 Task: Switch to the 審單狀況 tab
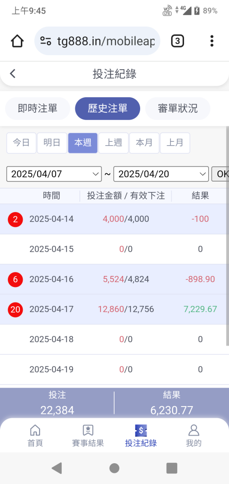tap(177, 108)
